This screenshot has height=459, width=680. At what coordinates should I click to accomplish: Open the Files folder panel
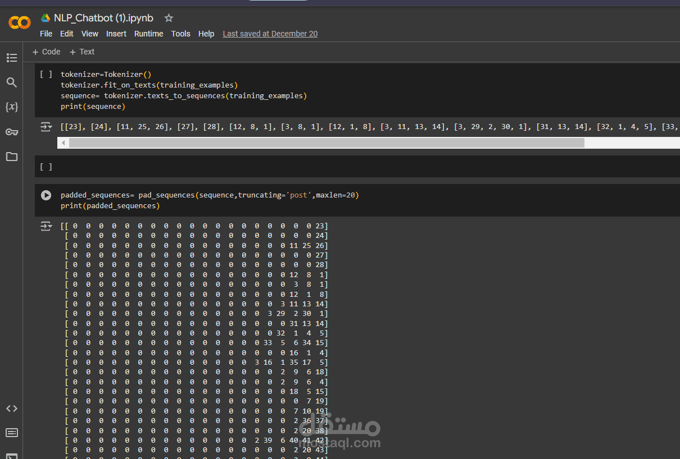[12, 157]
